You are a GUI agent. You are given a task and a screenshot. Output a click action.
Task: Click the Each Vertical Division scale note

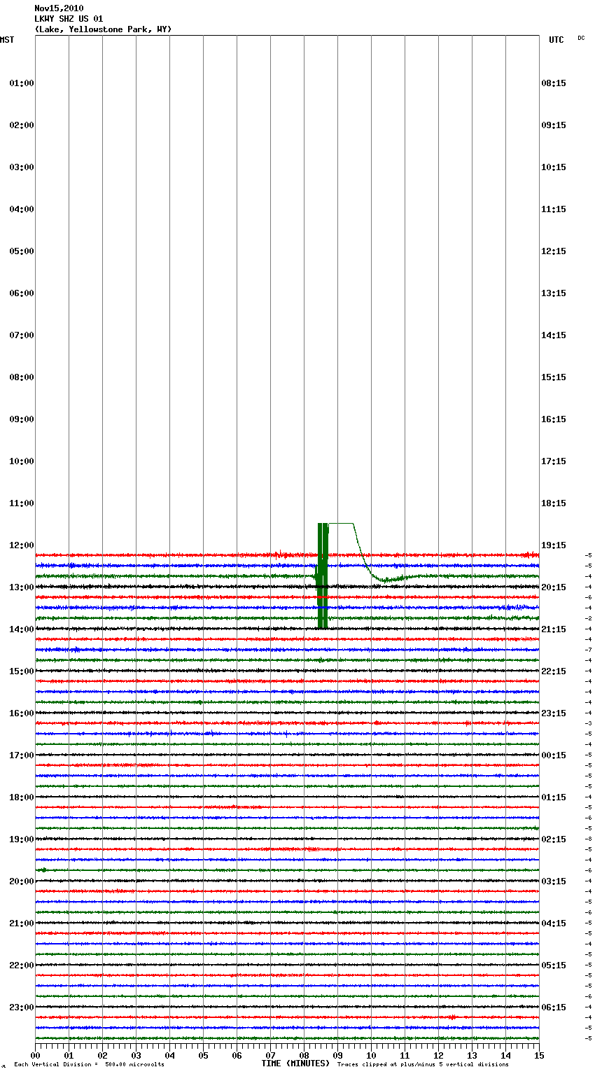click(89, 1064)
